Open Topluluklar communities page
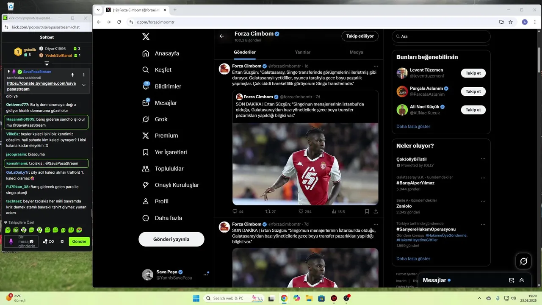The height and width of the screenshot is (305, 542). (x=163, y=169)
